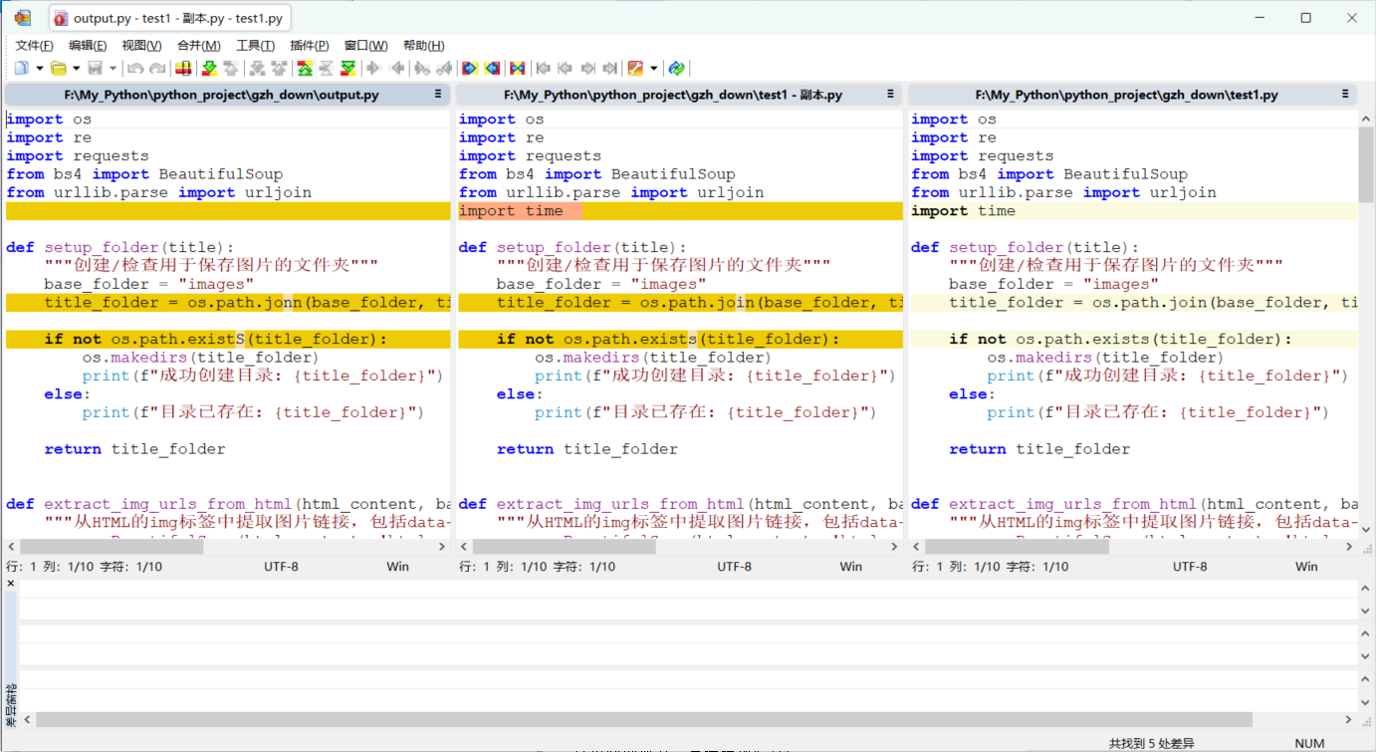Click the auto merge toolbar icon
The width and height of the screenshot is (1376, 752).
coord(517,69)
